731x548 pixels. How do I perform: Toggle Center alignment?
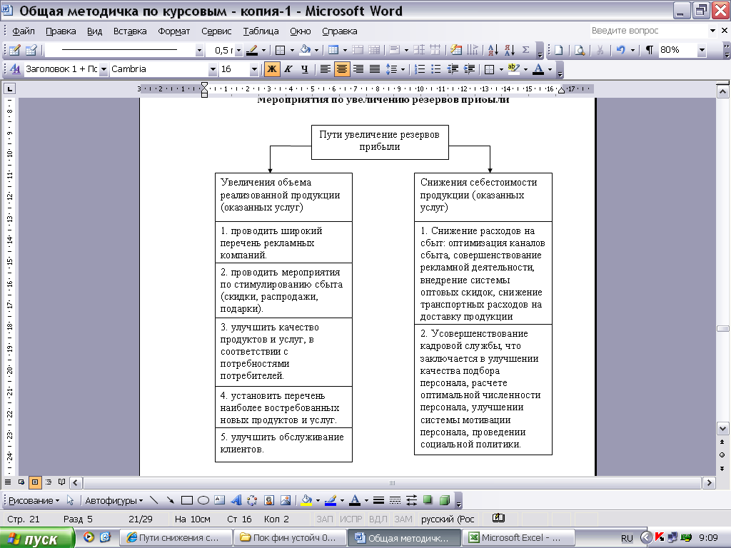tap(341, 69)
